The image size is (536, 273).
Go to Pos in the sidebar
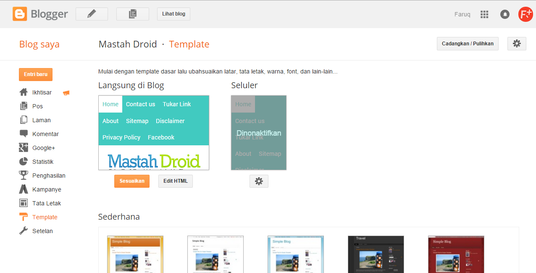[x=37, y=106]
